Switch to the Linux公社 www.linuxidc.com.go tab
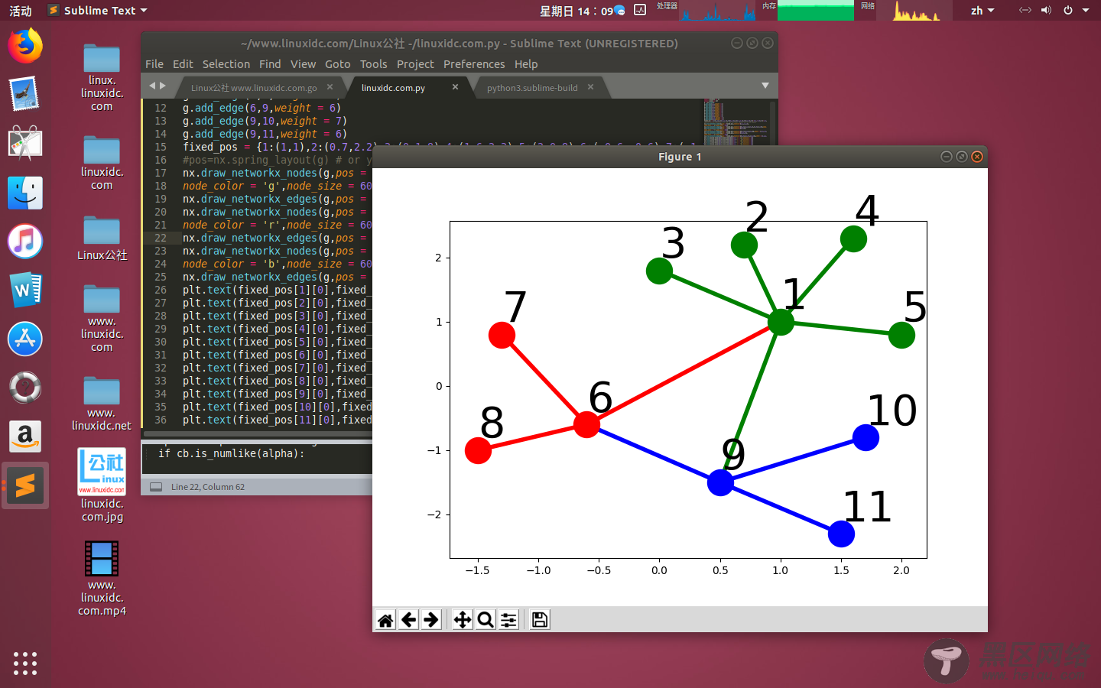Image resolution: width=1101 pixels, height=688 pixels. [254, 88]
